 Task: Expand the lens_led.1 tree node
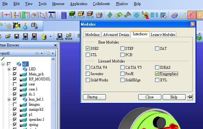tap(9, 99)
